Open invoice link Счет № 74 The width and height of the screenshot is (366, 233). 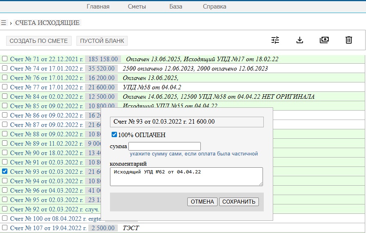click(47, 68)
